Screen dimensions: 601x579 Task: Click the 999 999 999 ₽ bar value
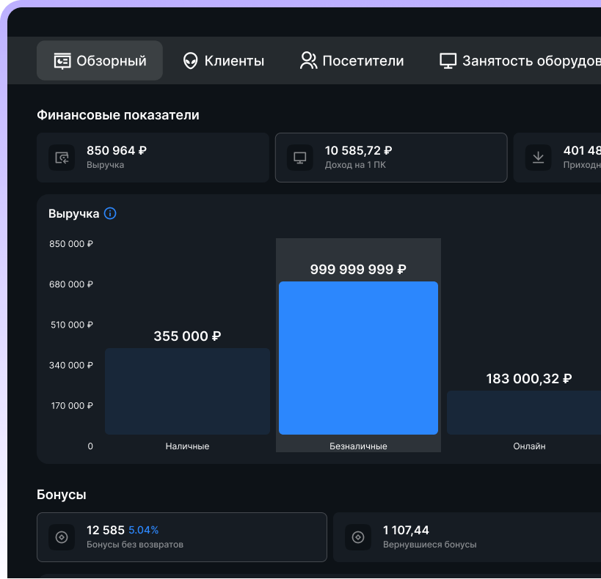tap(358, 269)
